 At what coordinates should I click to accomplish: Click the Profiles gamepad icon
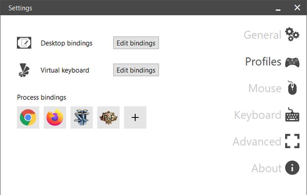292,62
